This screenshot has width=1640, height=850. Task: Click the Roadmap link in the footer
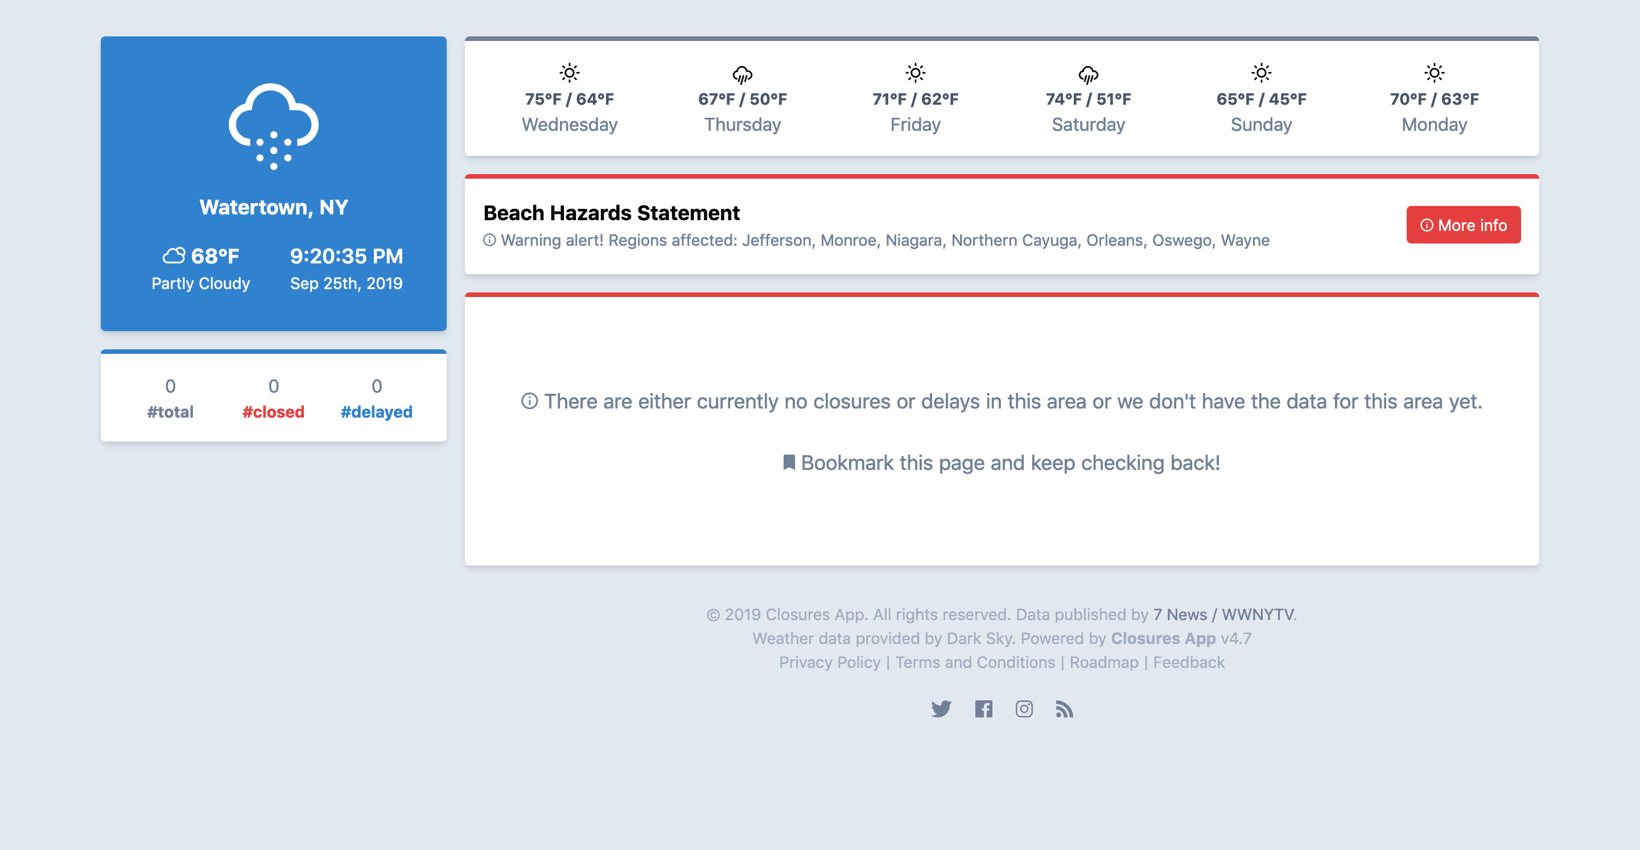[x=1103, y=662]
